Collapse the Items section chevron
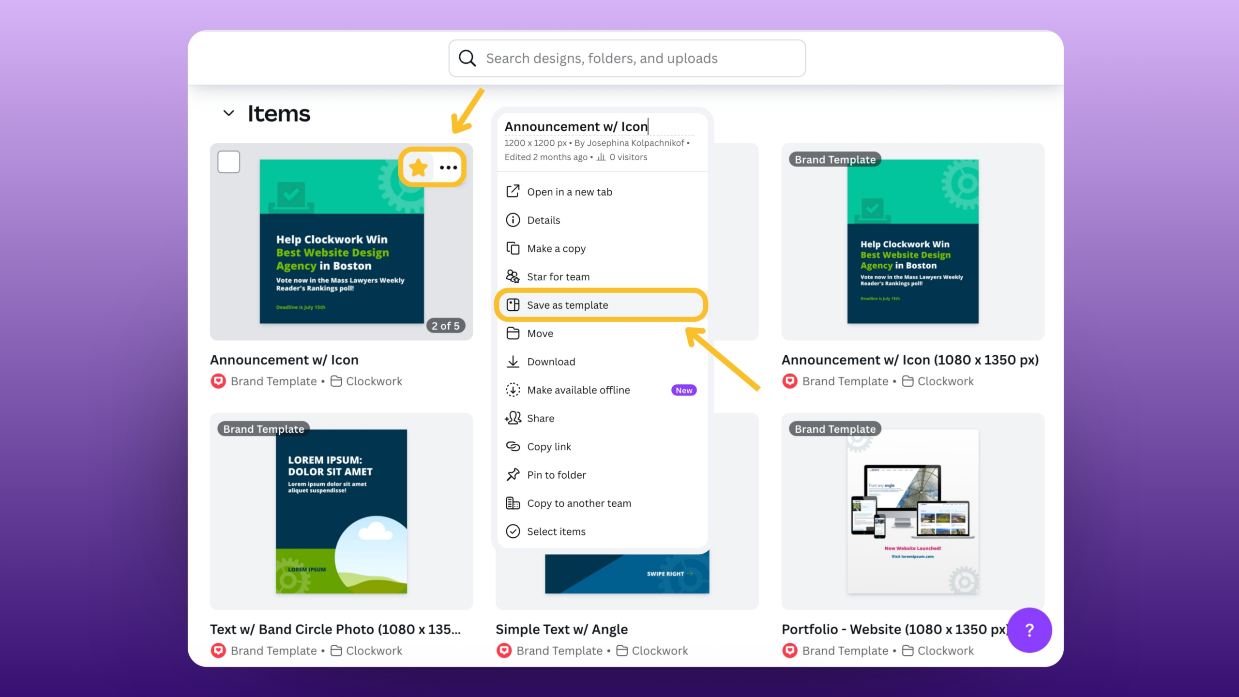The height and width of the screenshot is (697, 1239). tap(228, 113)
